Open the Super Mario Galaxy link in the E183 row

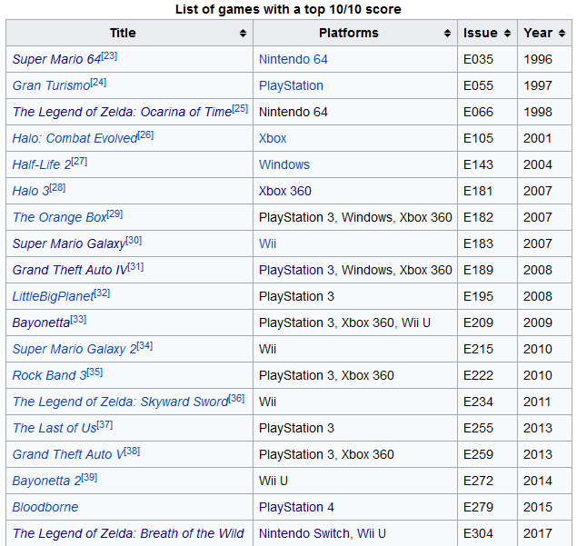click(x=69, y=243)
